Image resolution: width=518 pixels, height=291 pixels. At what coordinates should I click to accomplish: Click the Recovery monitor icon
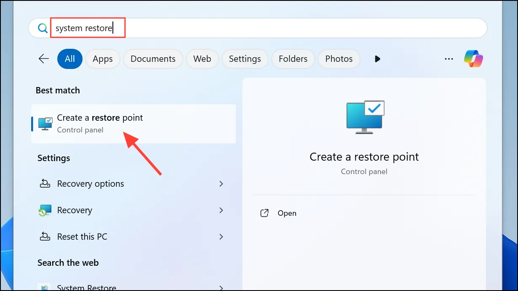pos(45,210)
